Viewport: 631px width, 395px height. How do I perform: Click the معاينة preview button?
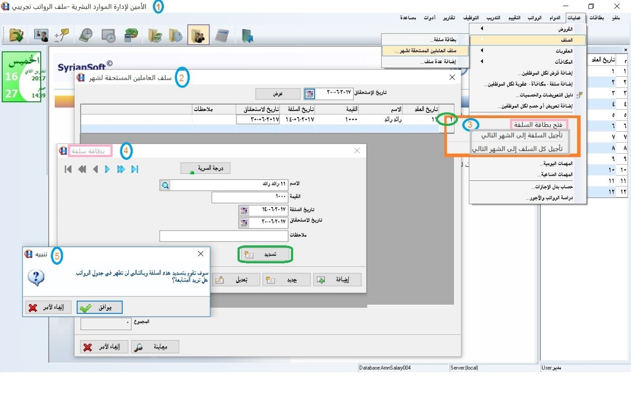[x=155, y=347]
